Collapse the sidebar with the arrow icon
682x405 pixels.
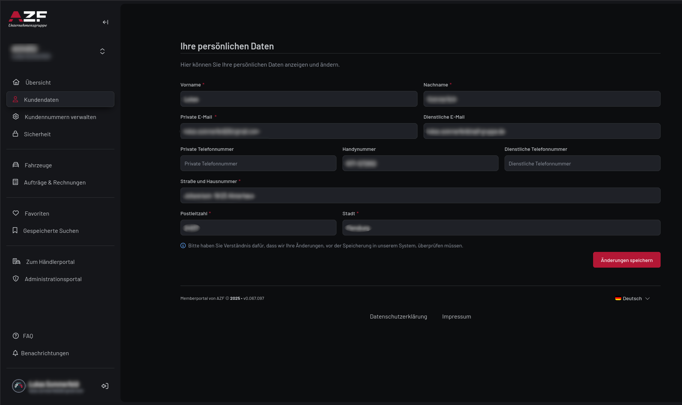105,22
